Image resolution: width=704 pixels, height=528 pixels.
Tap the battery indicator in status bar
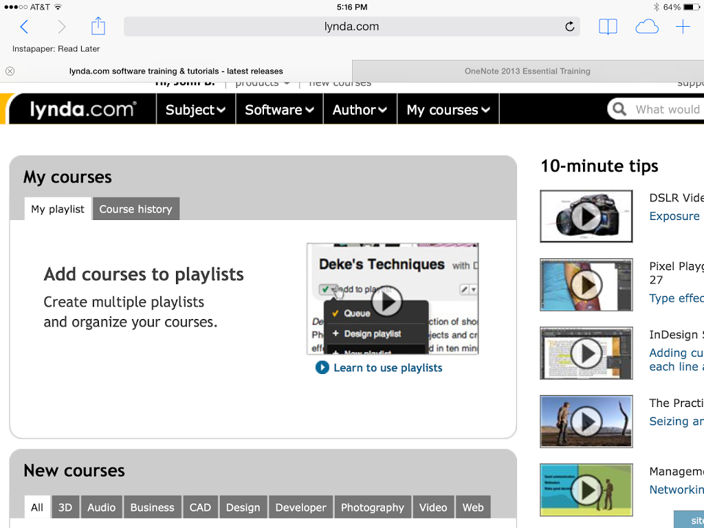pos(690,7)
